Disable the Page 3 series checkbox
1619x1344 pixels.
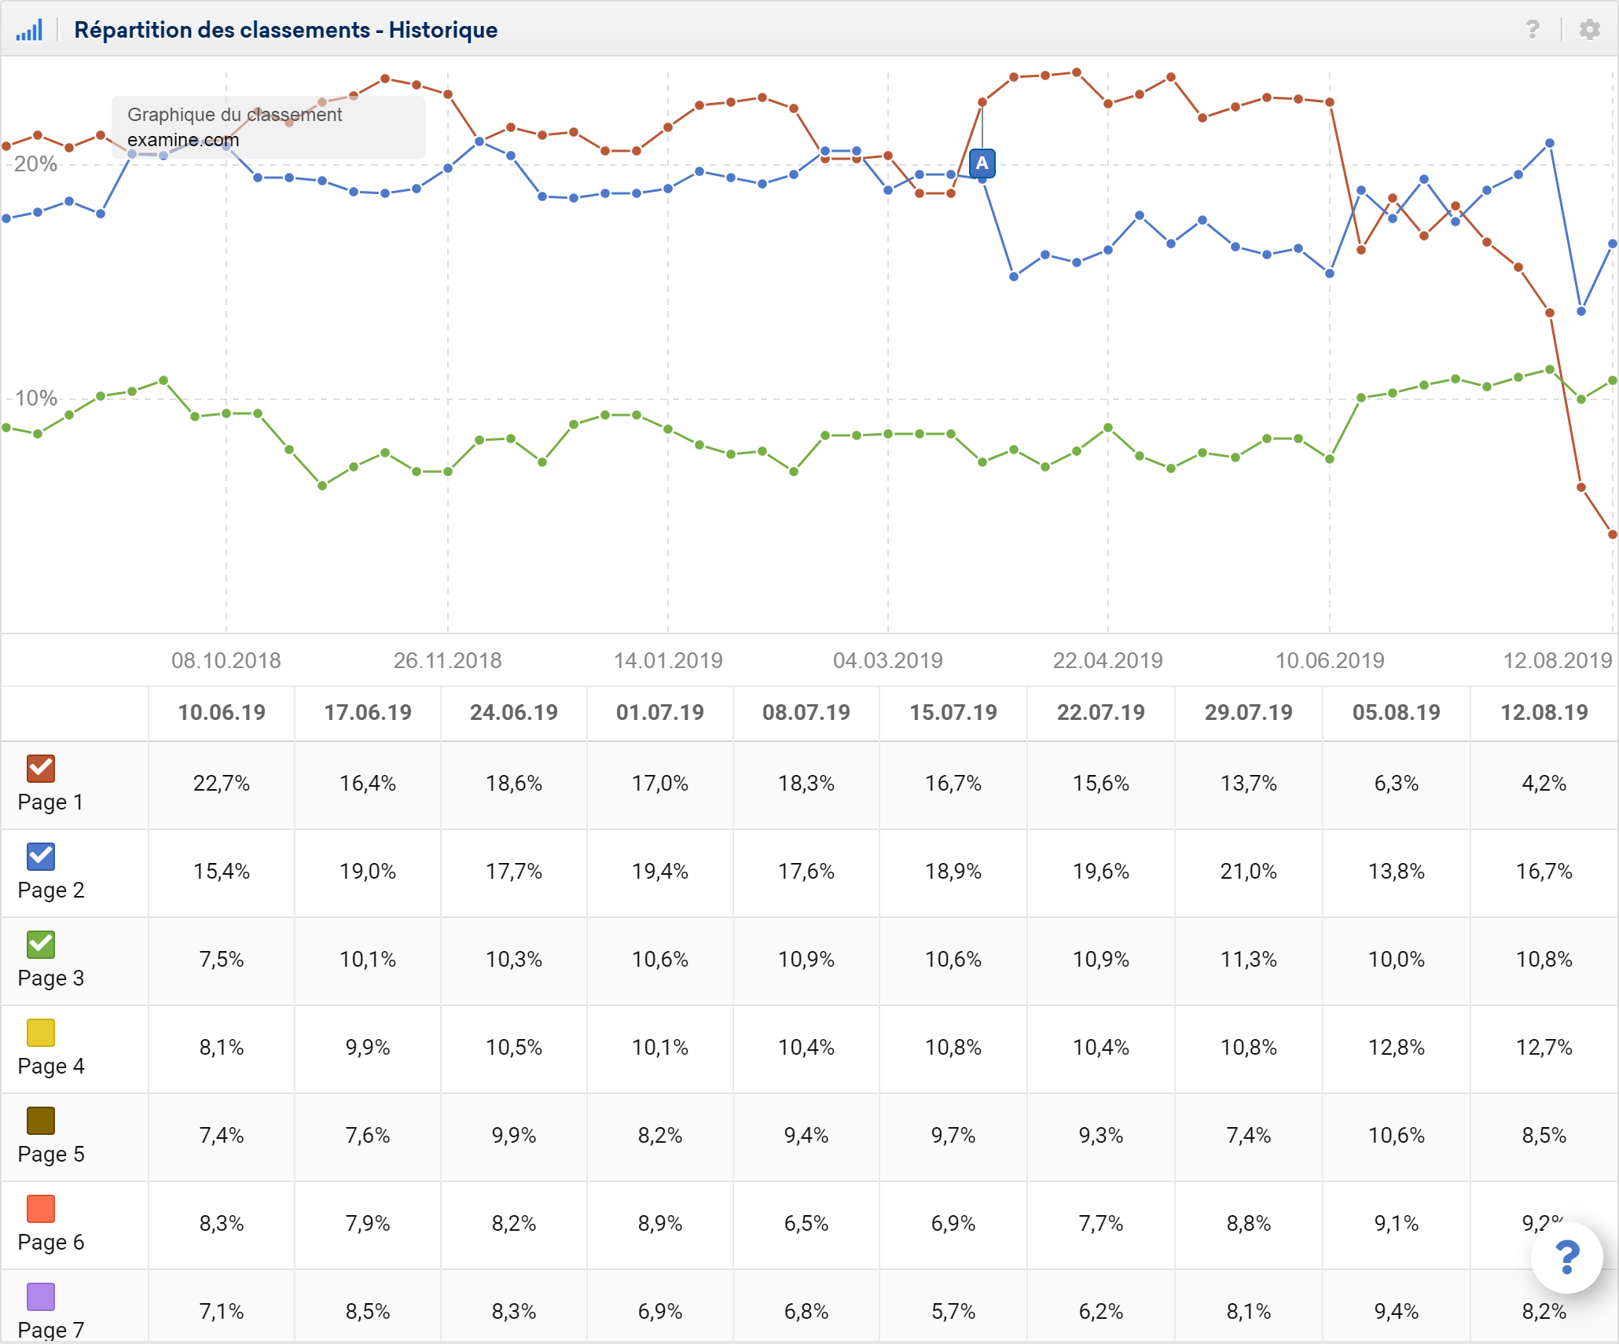41,944
